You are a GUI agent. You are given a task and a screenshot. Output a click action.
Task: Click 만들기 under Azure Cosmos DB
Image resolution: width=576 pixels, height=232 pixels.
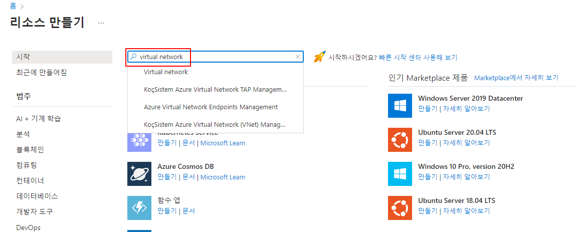[167, 177]
